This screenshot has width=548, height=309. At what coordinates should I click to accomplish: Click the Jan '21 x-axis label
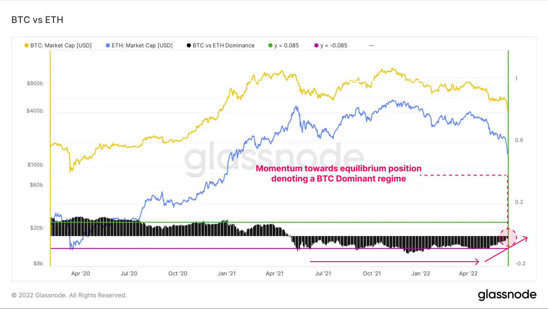227,274
